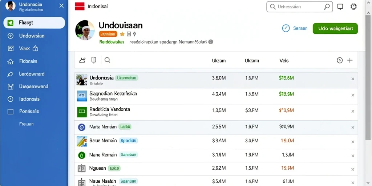Screen dimensions: 372x186
Task: Remove the Nane Remain row
Action: tap(353, 156)
